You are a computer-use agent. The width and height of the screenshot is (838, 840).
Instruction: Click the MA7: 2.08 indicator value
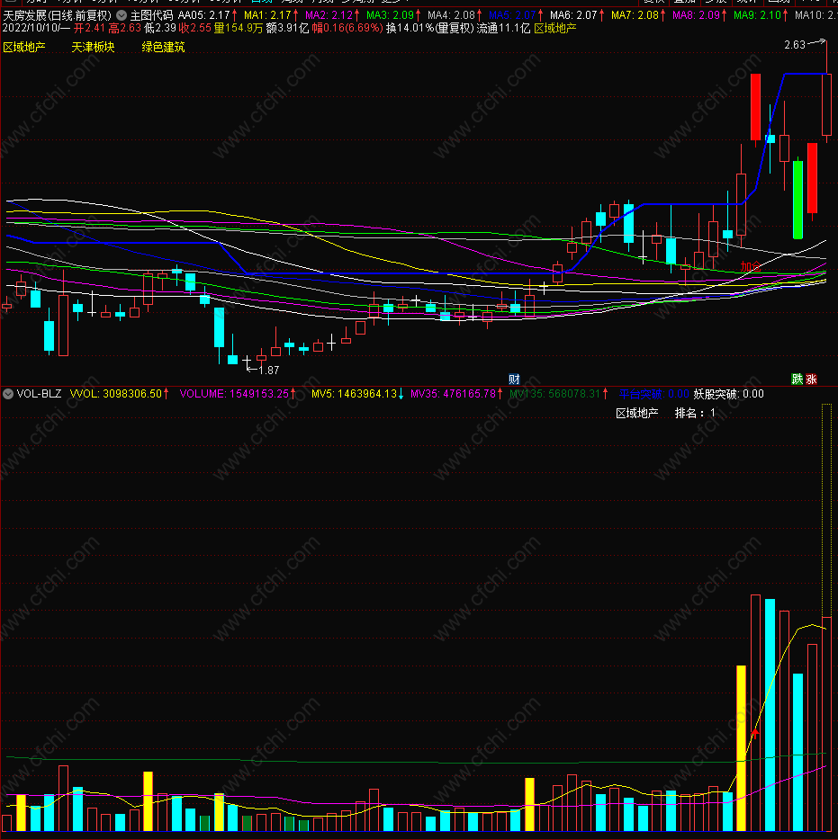[x=635, y=15]
